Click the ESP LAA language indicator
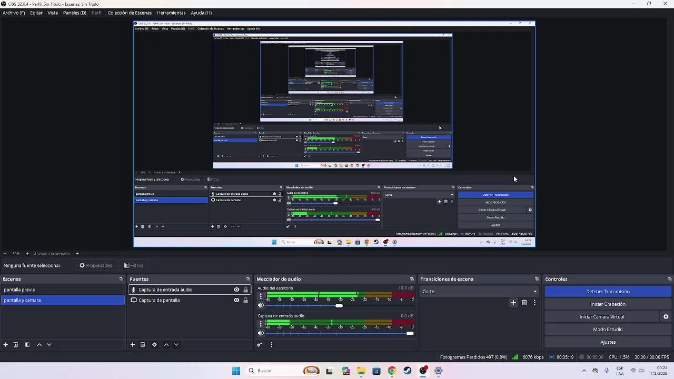The image size is (674, 379). (x=620, y=371)
